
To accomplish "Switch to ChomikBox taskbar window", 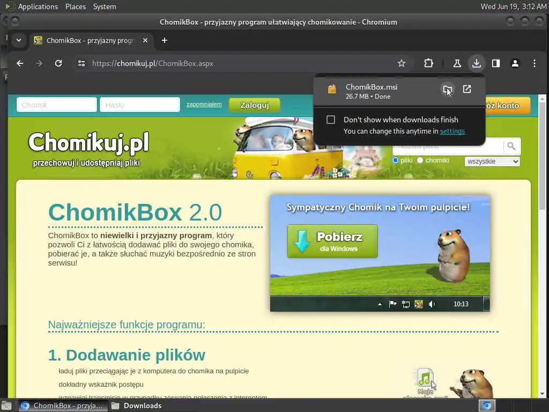I will coord(62,406).
